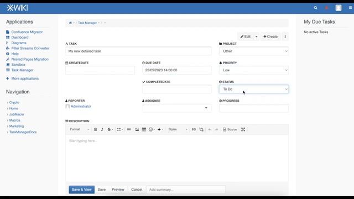Screen dimensions: 354x199
Task: Open Nested Pages Migration application
Action: [x=30, y=59]
